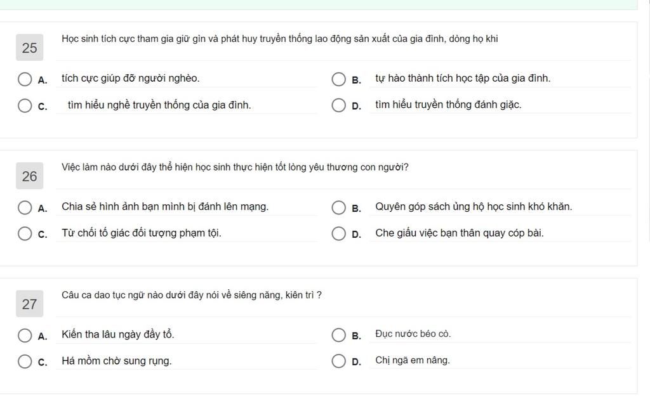Click question 25 text about truyền thống lao động
This screenshot has height=404, width=650.
click(280, 39)
